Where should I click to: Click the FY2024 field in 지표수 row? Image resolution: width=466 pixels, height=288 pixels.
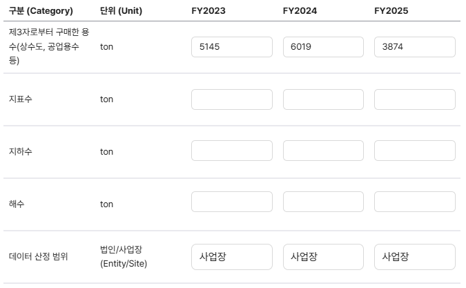click(323, 99)
